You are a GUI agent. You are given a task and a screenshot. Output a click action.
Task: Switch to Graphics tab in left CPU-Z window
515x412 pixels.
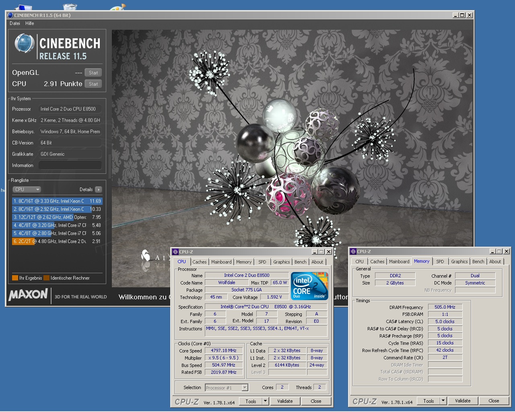click(281, 262)
